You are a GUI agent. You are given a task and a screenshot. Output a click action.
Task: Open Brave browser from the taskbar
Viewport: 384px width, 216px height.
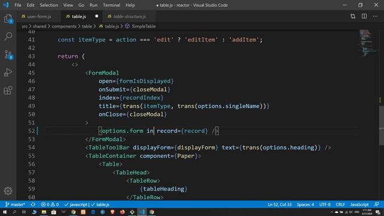[112, 212]
